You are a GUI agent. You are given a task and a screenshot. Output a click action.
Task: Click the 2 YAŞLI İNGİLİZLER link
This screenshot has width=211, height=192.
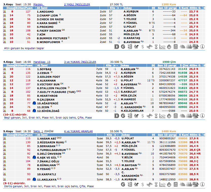pos(77,4)
